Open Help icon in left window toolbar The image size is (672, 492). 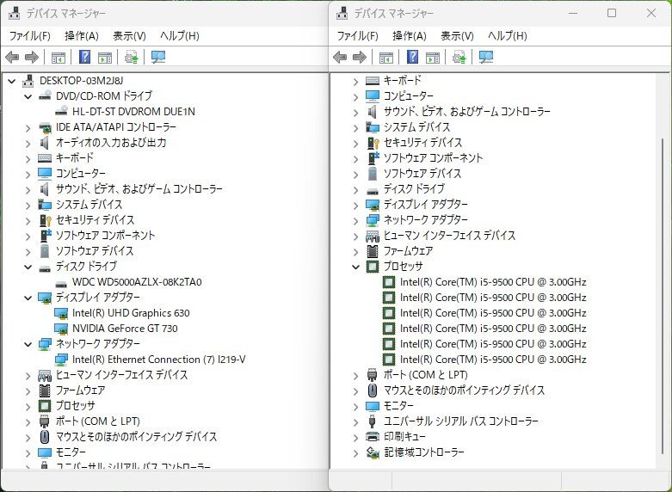85,57
